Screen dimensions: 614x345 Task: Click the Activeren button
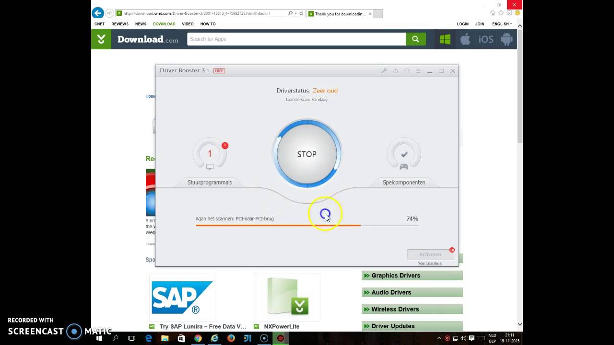430,254
